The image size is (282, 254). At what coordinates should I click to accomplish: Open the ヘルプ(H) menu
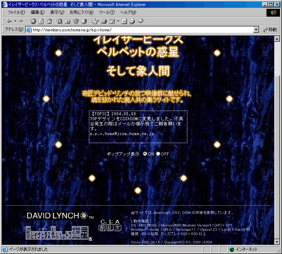[128, 12]
